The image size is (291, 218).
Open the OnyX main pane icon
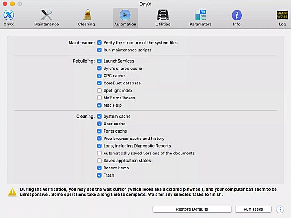[x=8, y=15]
